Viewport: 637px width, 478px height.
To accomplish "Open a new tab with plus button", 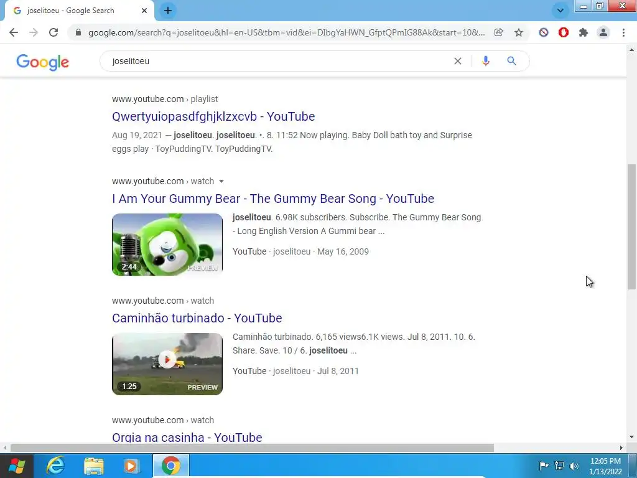I will (x=168, y=11).
